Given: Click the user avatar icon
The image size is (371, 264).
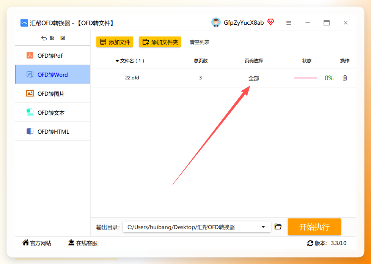Looking at the screenshot, I should pos(216,22).
